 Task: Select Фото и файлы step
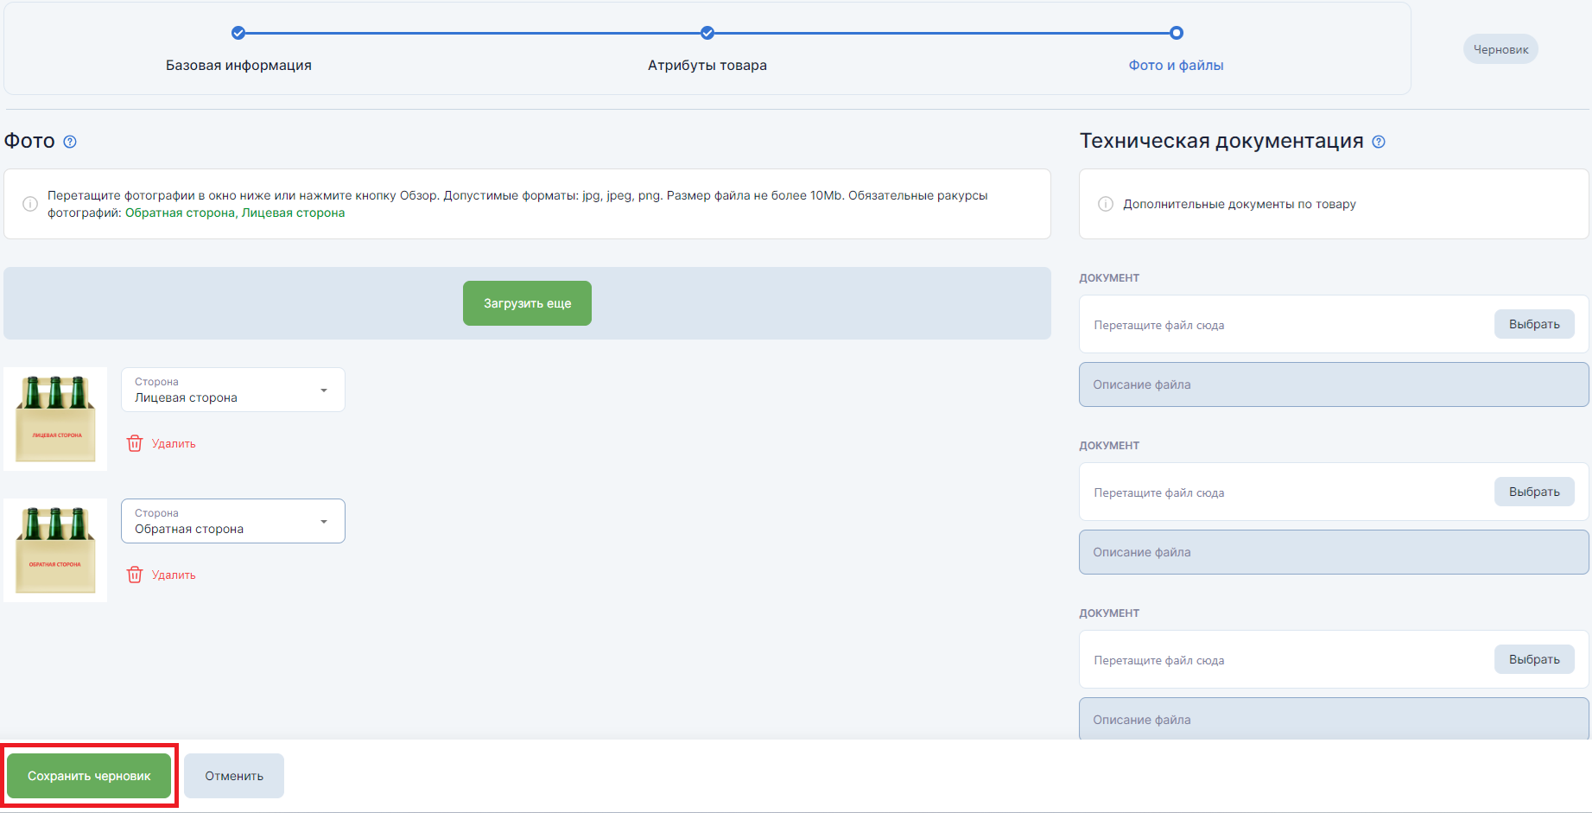tap(1176, 65)
